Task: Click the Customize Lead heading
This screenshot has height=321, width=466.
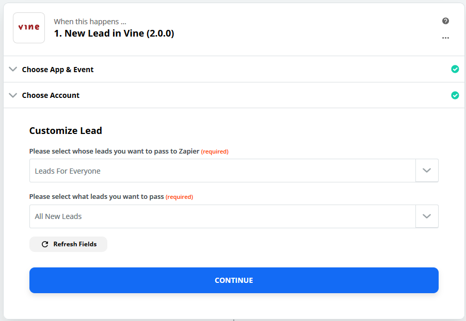Action: pyautogui.click(x=66, y=131)
